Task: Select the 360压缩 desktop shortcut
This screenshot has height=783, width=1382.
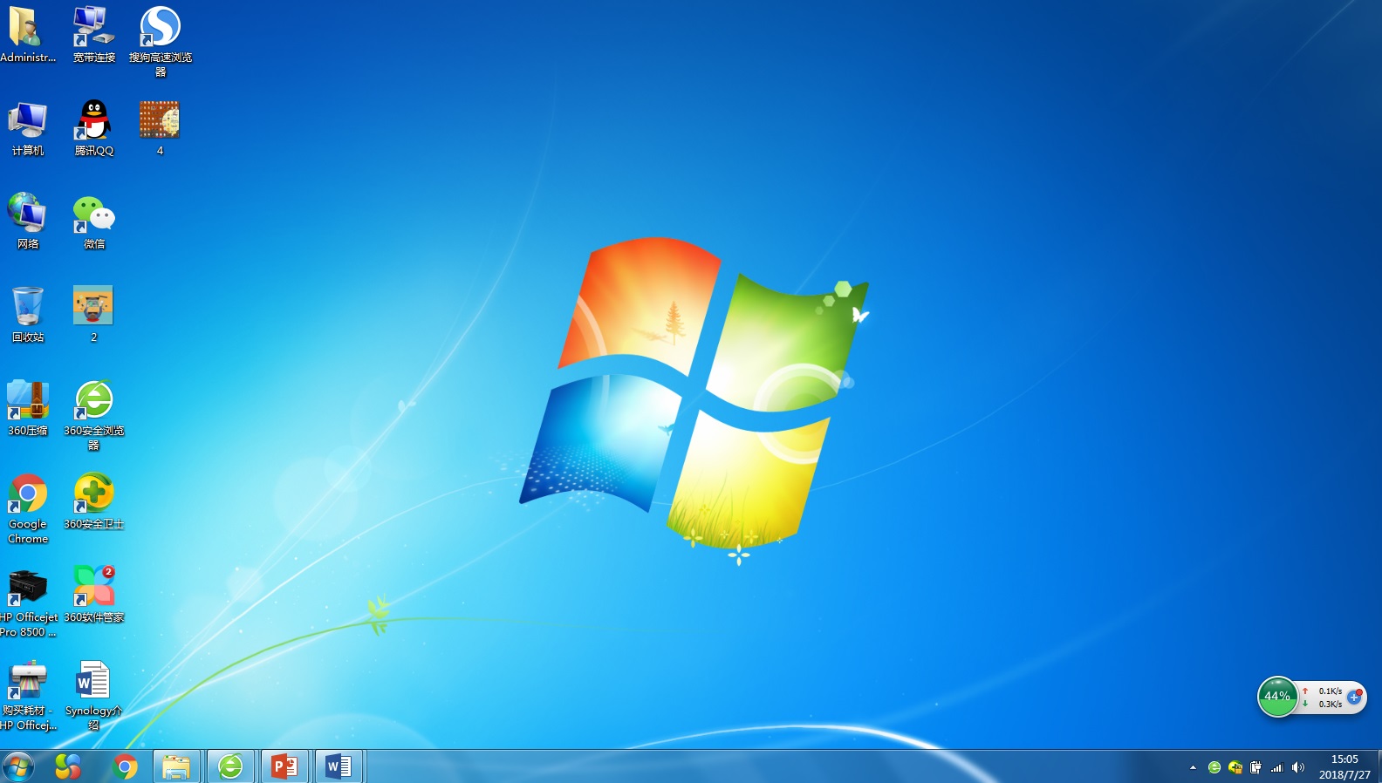Action: (x=28, y=401)
